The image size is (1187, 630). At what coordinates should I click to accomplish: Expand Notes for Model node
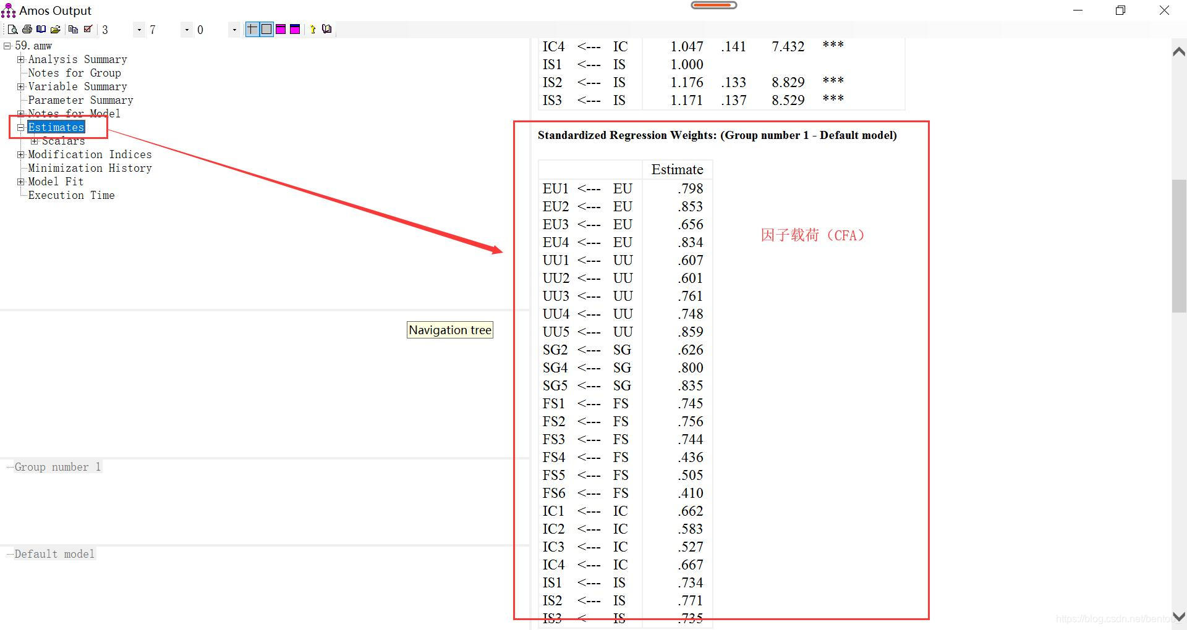point(20,114)
